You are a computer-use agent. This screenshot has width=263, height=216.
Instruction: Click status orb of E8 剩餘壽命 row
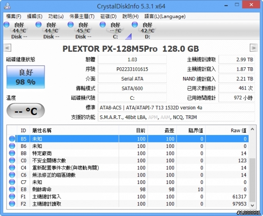[x=12, y=189]
